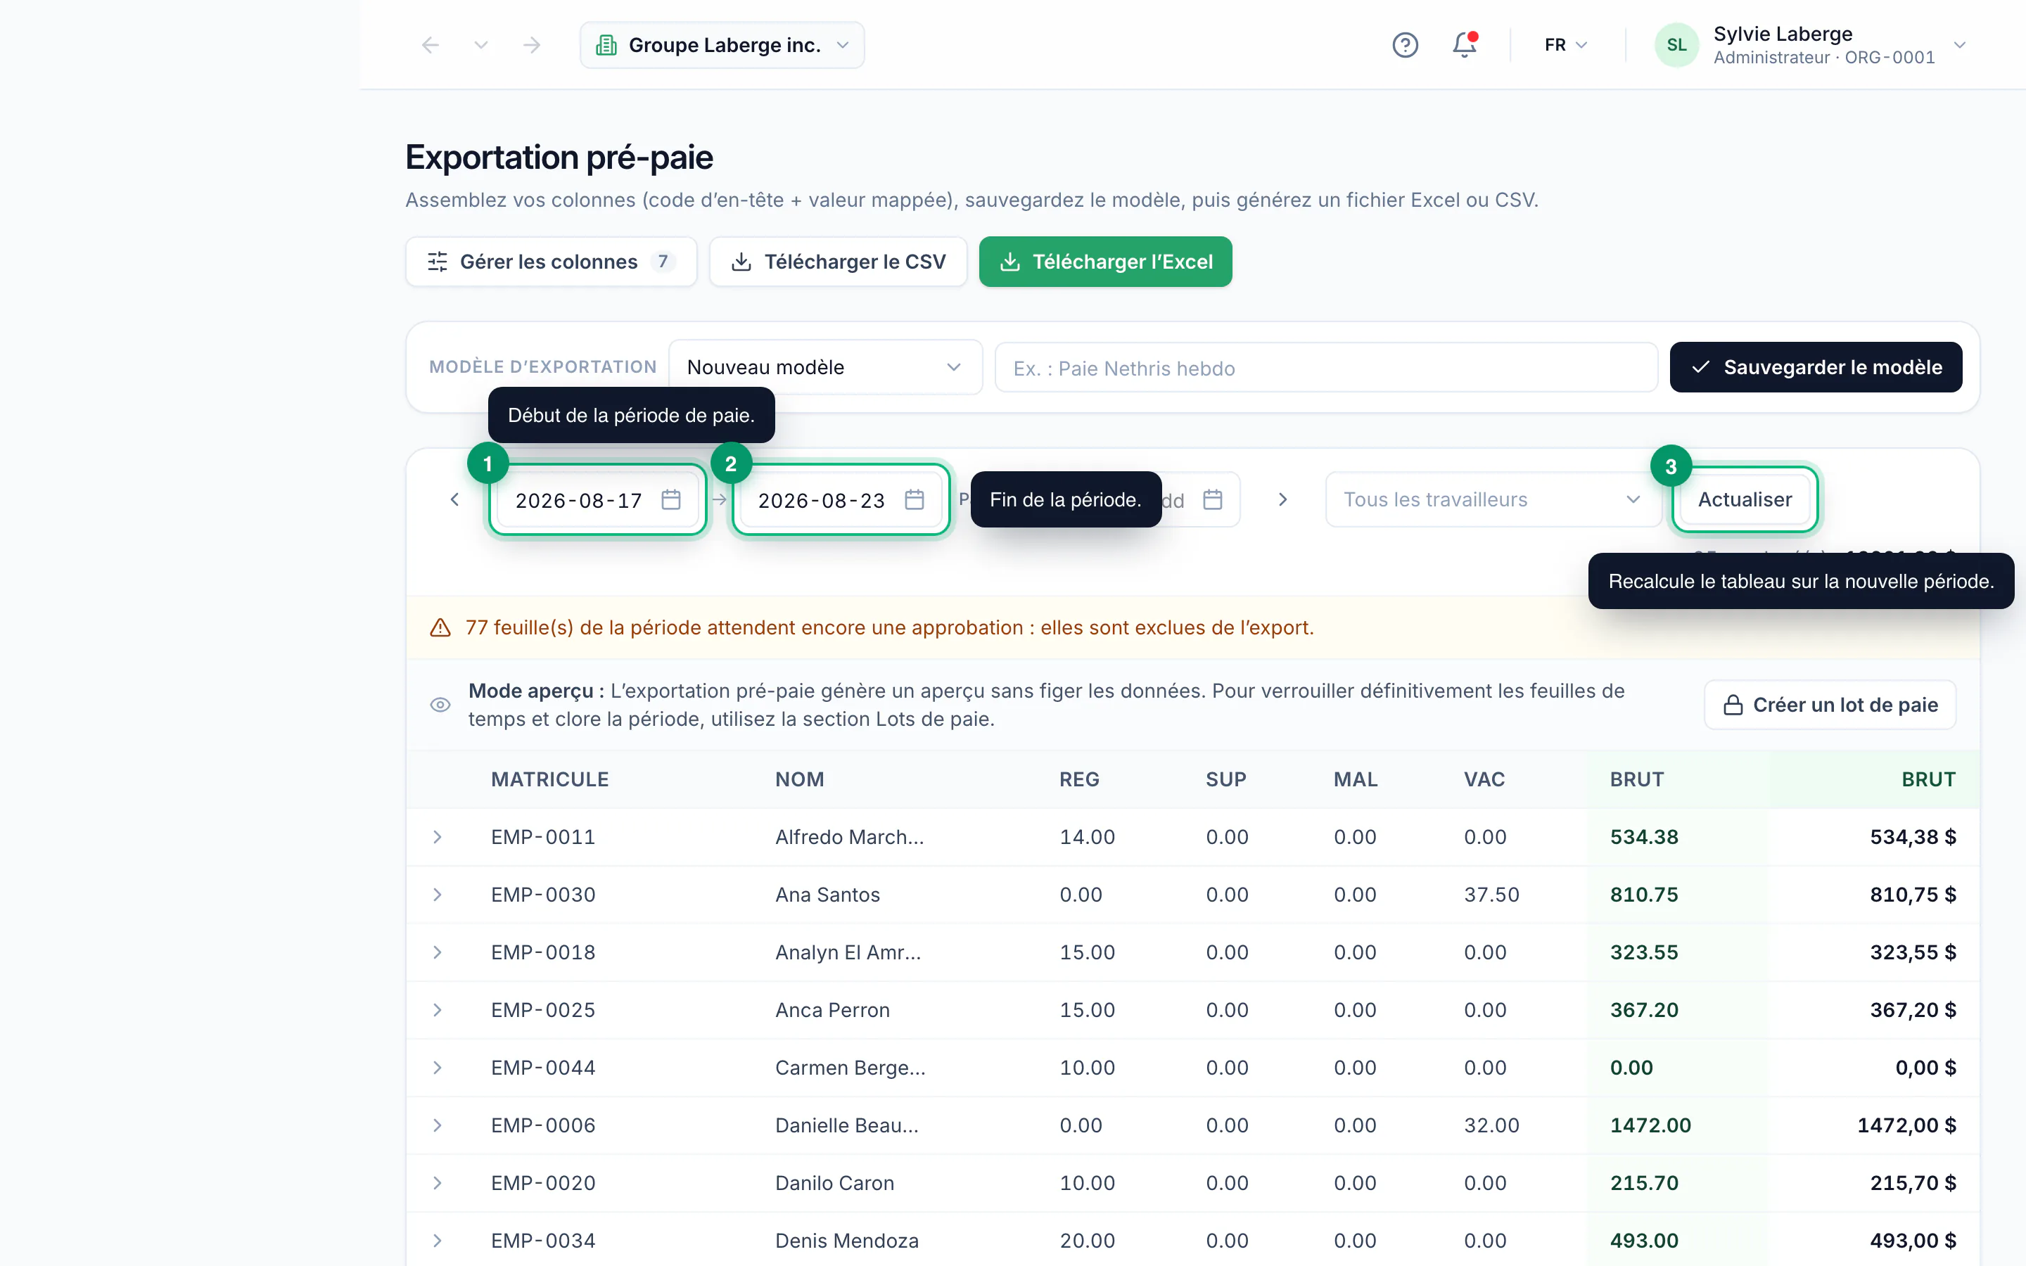Go to previous pay period chevron

454,500
